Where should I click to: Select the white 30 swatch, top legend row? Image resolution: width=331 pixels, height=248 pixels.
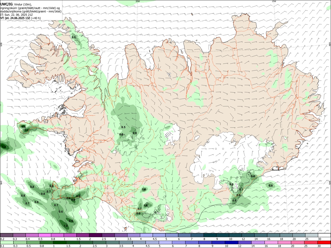coord(324,235)
